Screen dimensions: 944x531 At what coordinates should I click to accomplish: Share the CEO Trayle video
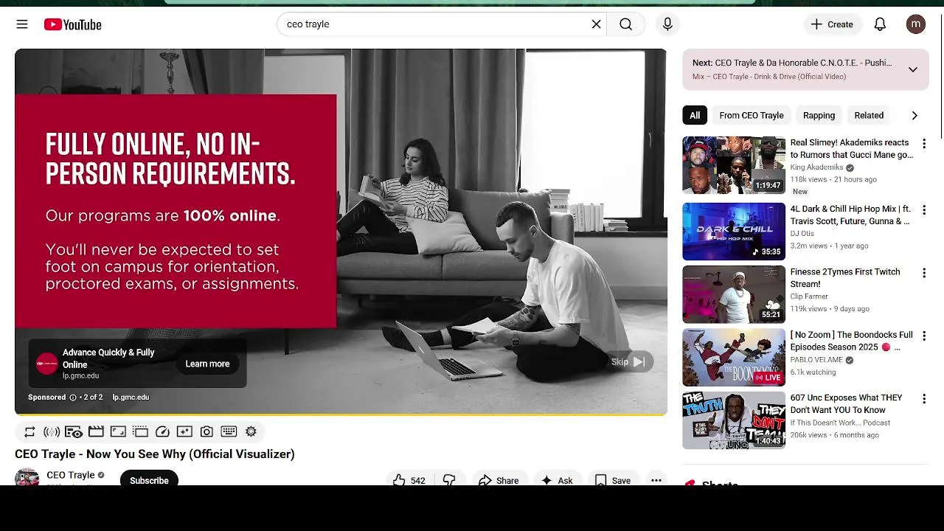(x=499, y=480)
